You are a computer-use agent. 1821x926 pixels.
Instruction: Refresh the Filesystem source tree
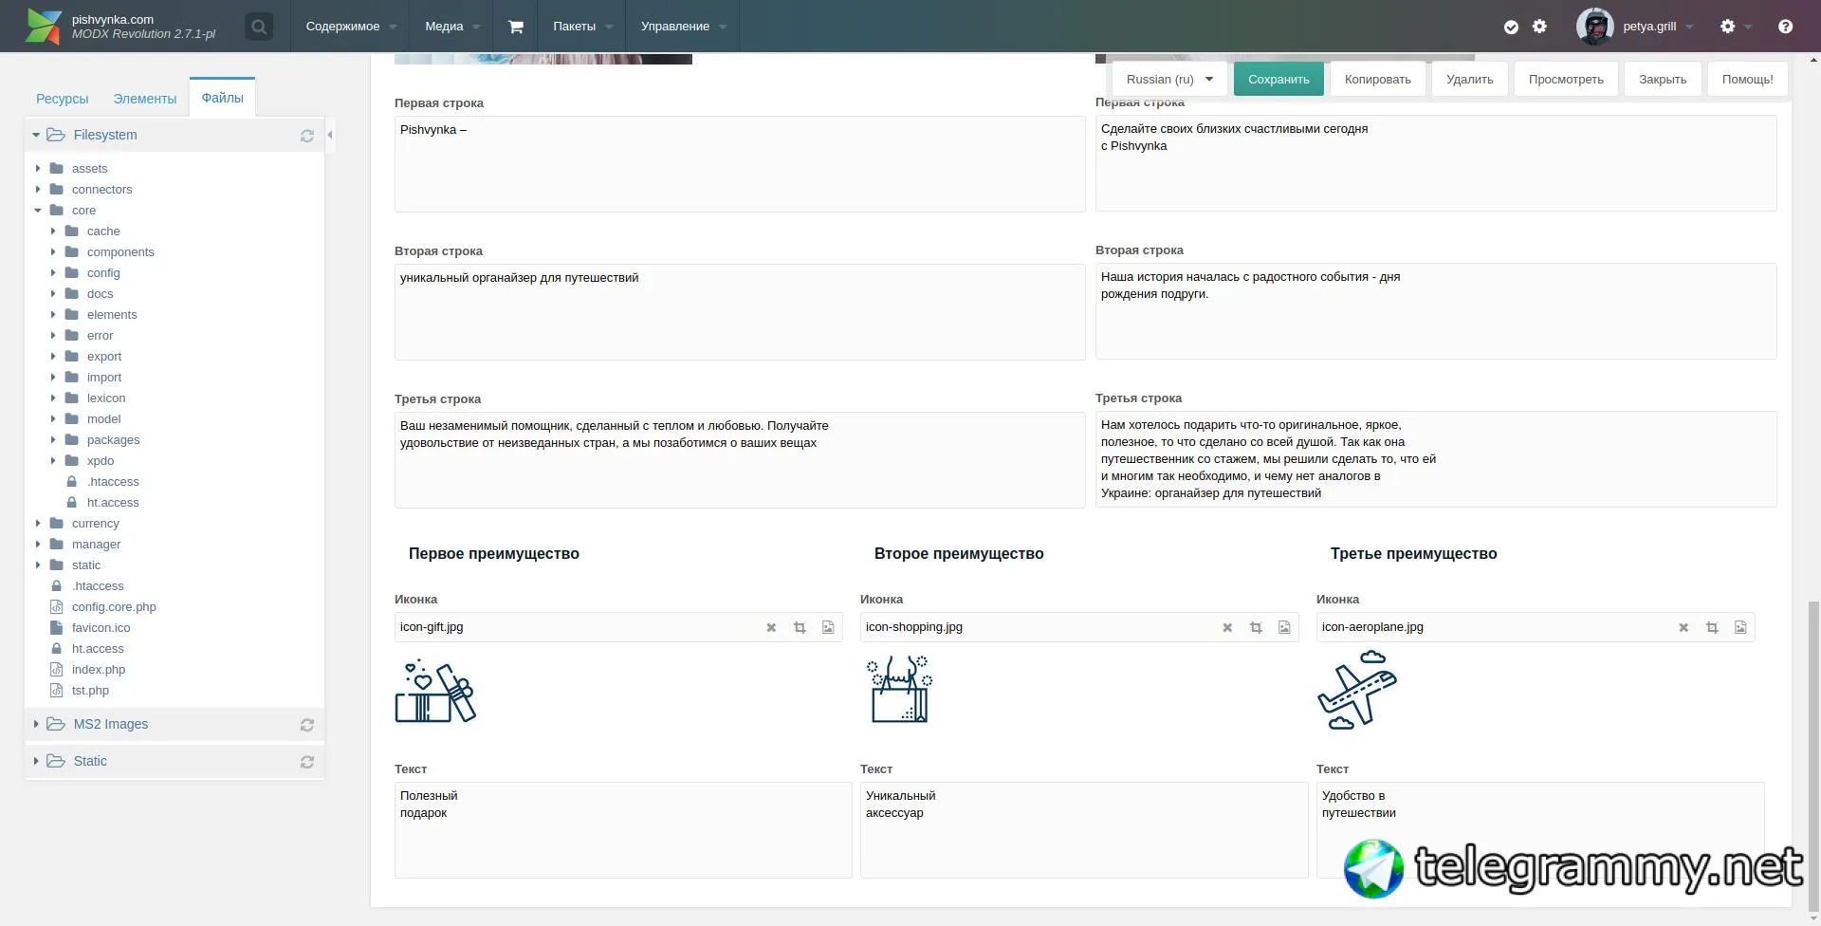pos(307,136)
